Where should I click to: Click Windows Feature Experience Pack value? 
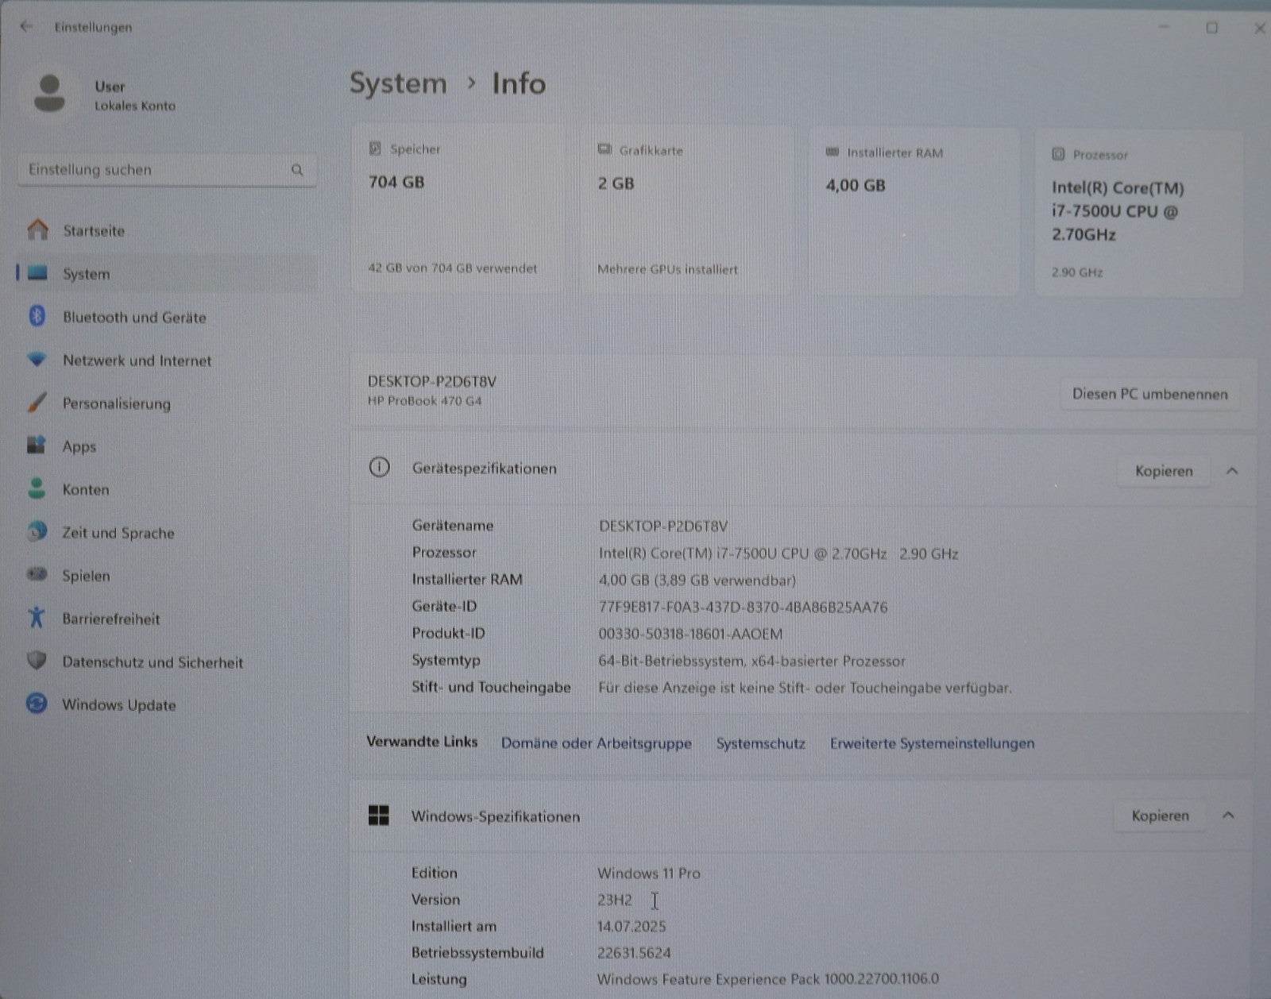pos(768,978)
